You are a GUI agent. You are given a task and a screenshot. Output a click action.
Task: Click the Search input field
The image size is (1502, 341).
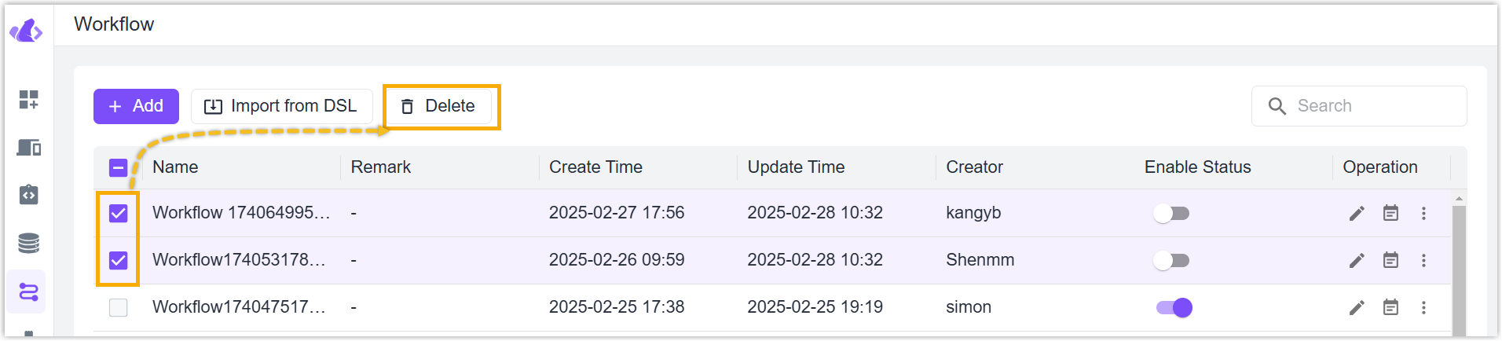pyautogui.click(x=1359, y=106)
